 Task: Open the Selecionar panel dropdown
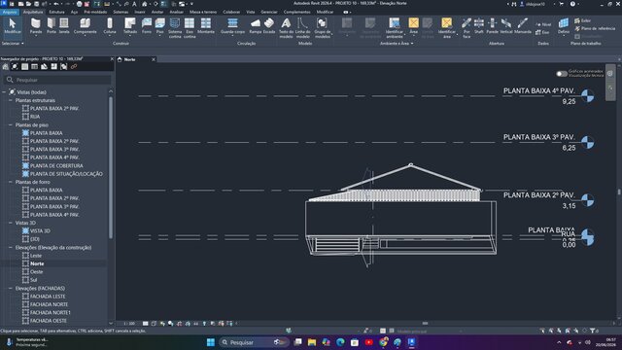13,43
